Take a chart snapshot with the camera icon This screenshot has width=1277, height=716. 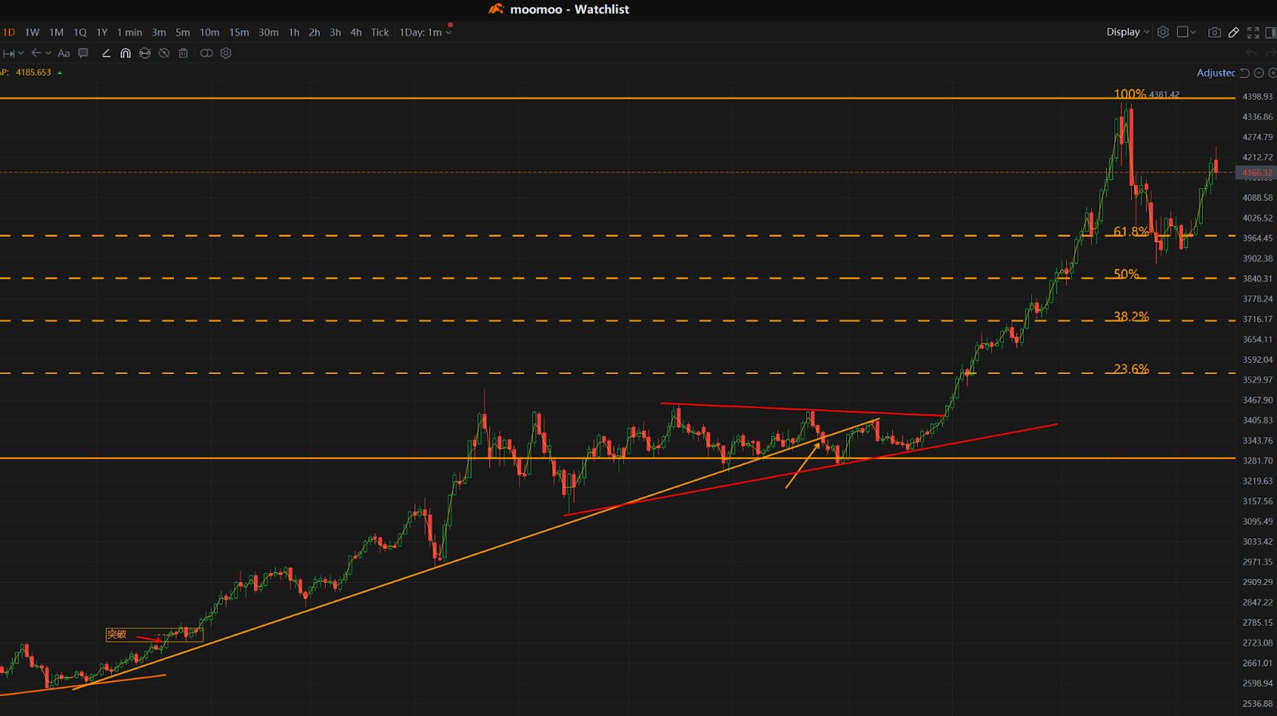(1214, 32)
